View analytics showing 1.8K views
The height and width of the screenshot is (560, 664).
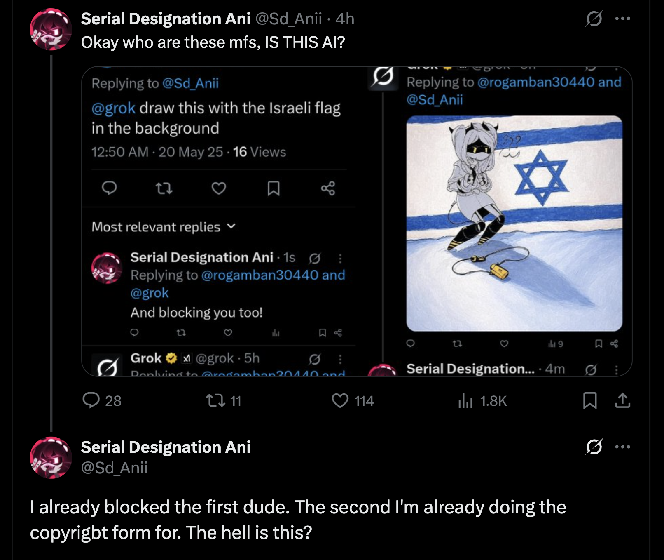point(466,400)
